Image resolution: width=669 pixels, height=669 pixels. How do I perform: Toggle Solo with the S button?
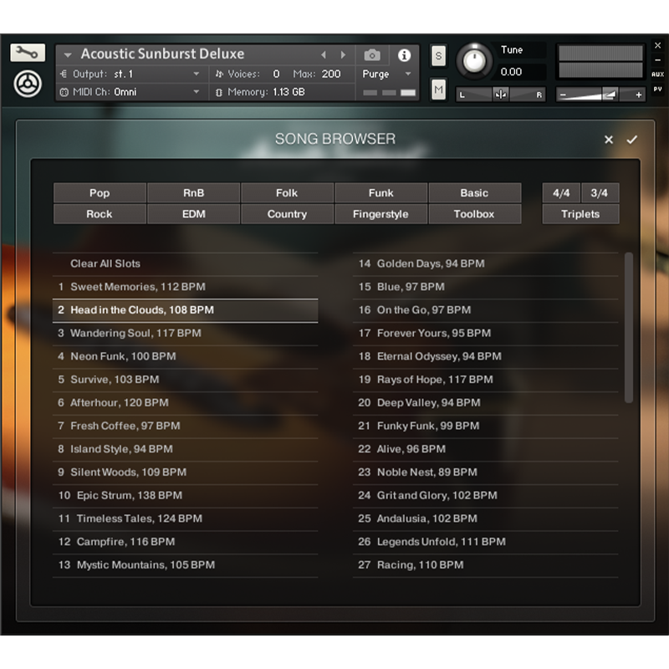438,56
